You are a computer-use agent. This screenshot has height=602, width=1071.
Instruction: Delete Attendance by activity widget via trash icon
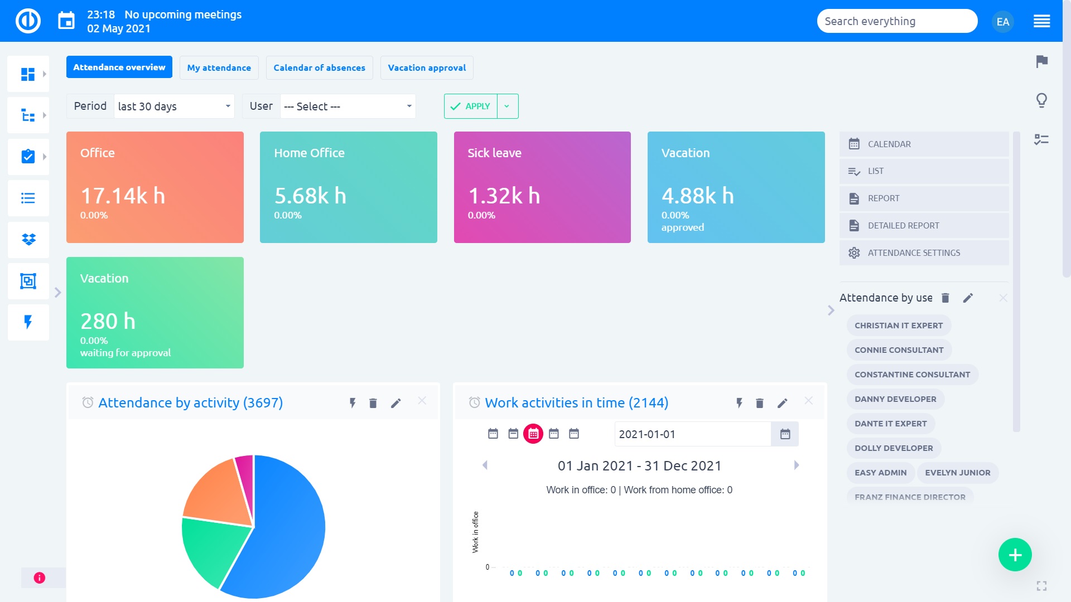373,402
